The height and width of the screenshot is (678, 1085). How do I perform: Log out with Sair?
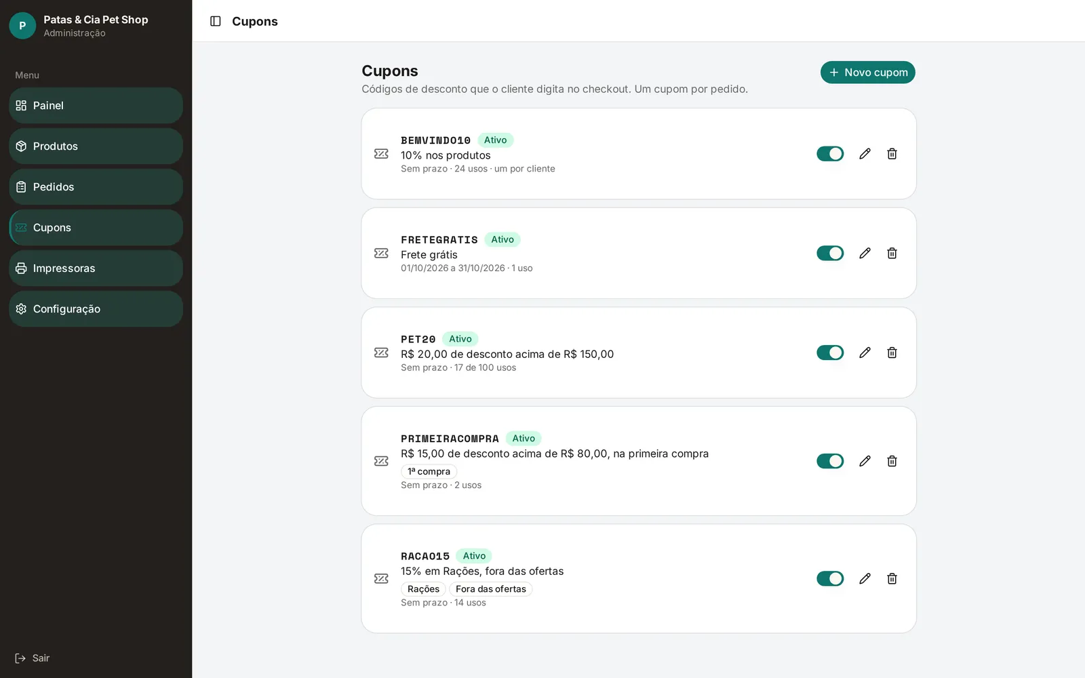[33, 658]
